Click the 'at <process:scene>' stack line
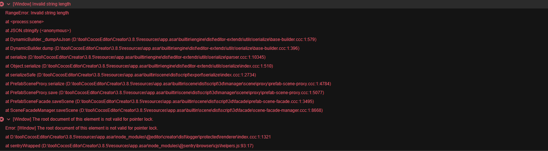Screen dimensions: 548x151 click(24, 22)
